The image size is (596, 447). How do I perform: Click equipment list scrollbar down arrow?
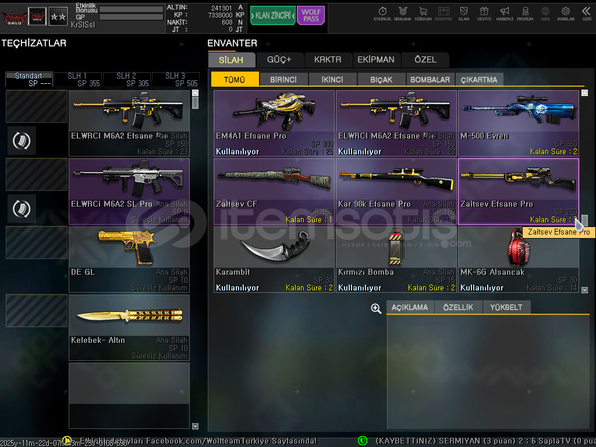pos(196,426)
